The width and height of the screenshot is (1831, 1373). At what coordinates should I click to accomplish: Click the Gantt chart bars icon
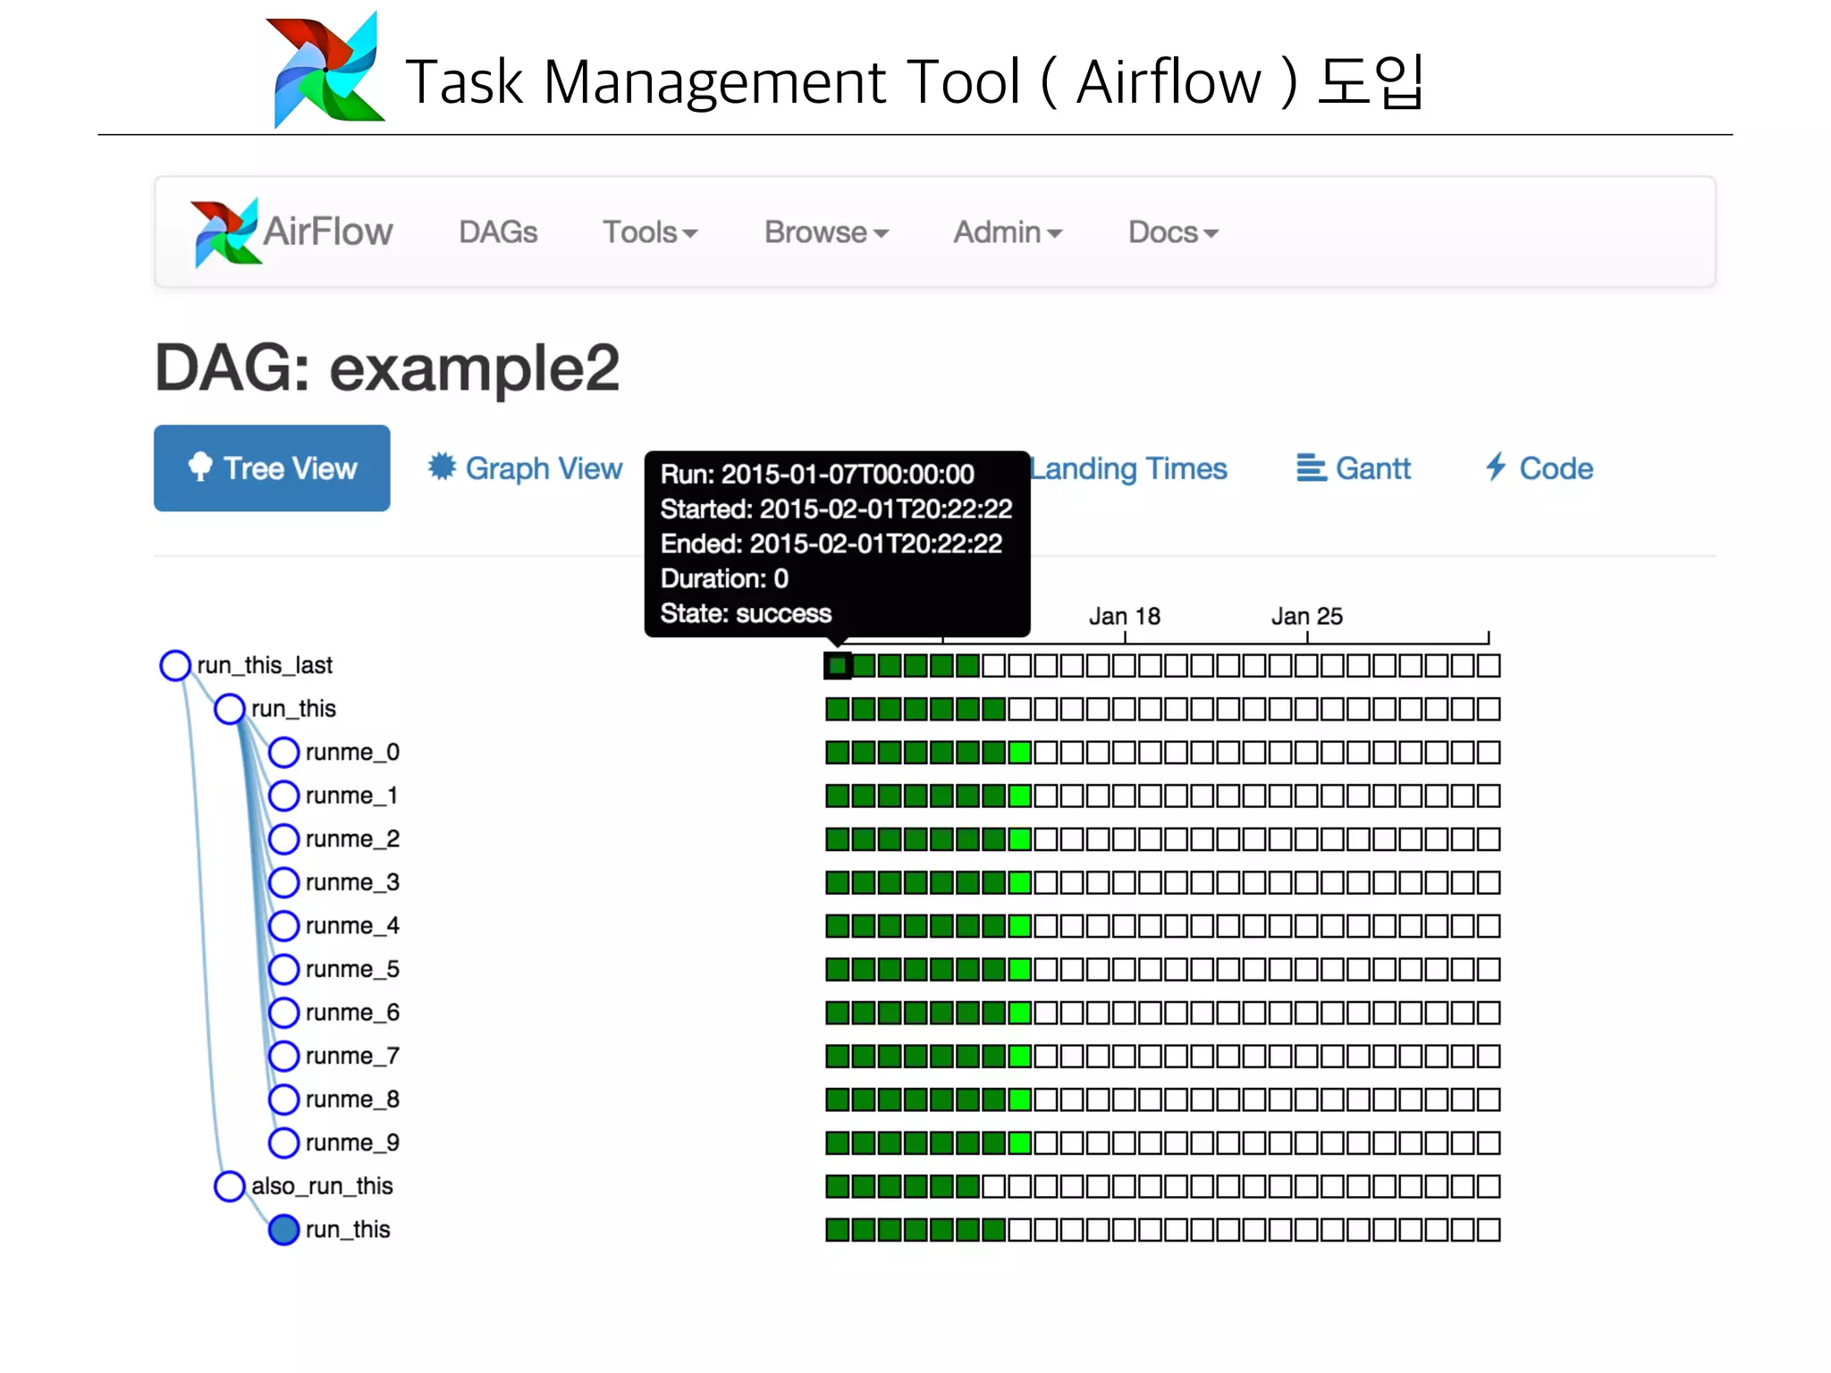pos(1311,467)
